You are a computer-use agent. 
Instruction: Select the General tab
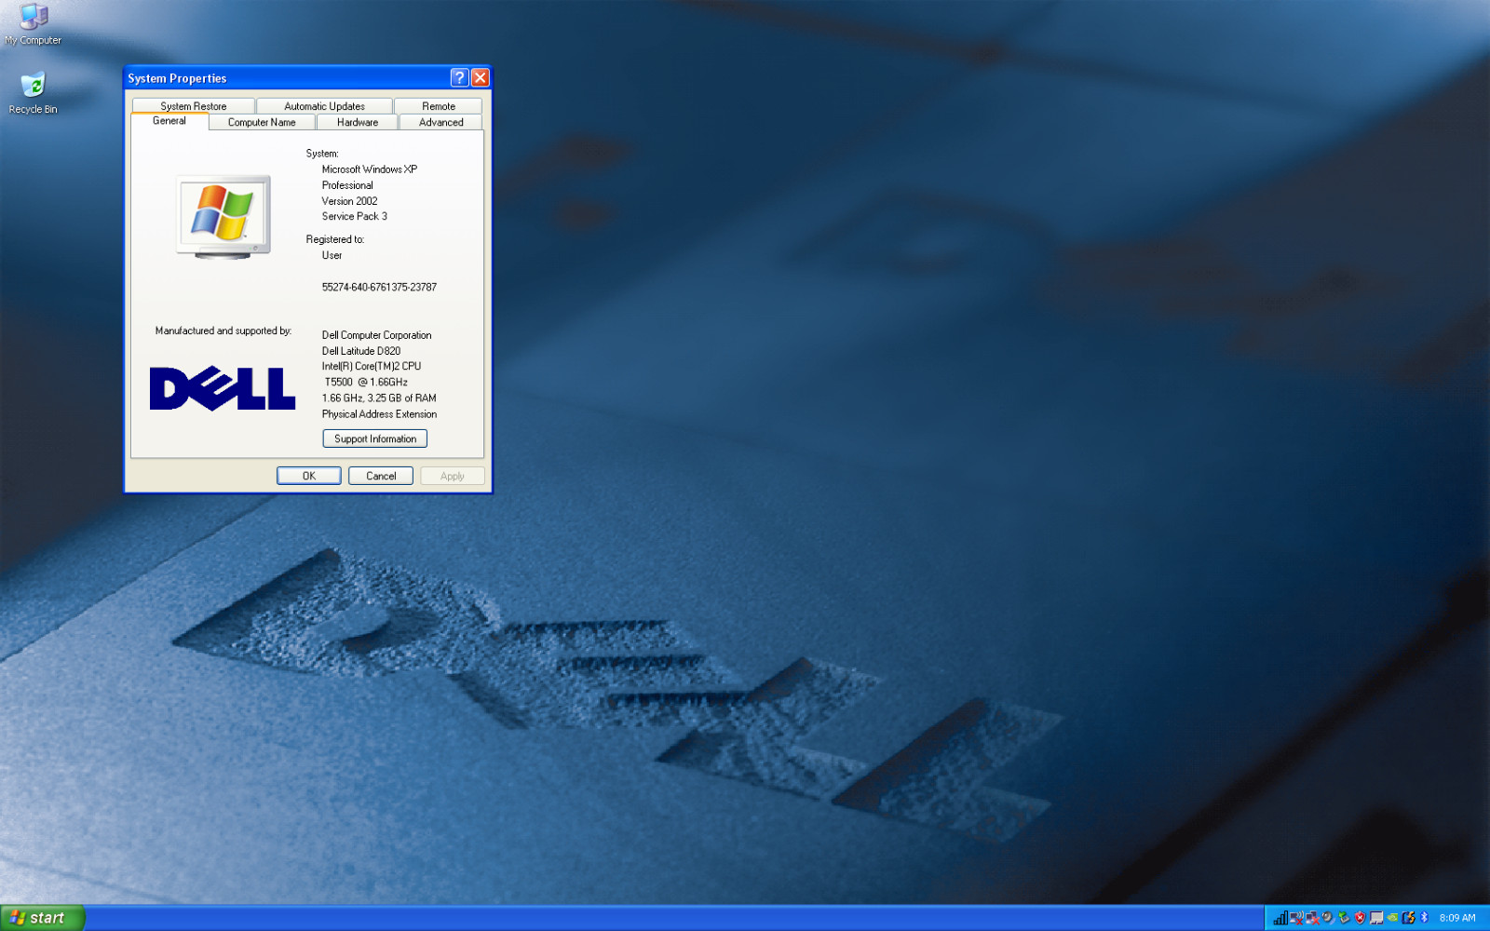pos(169,121)
